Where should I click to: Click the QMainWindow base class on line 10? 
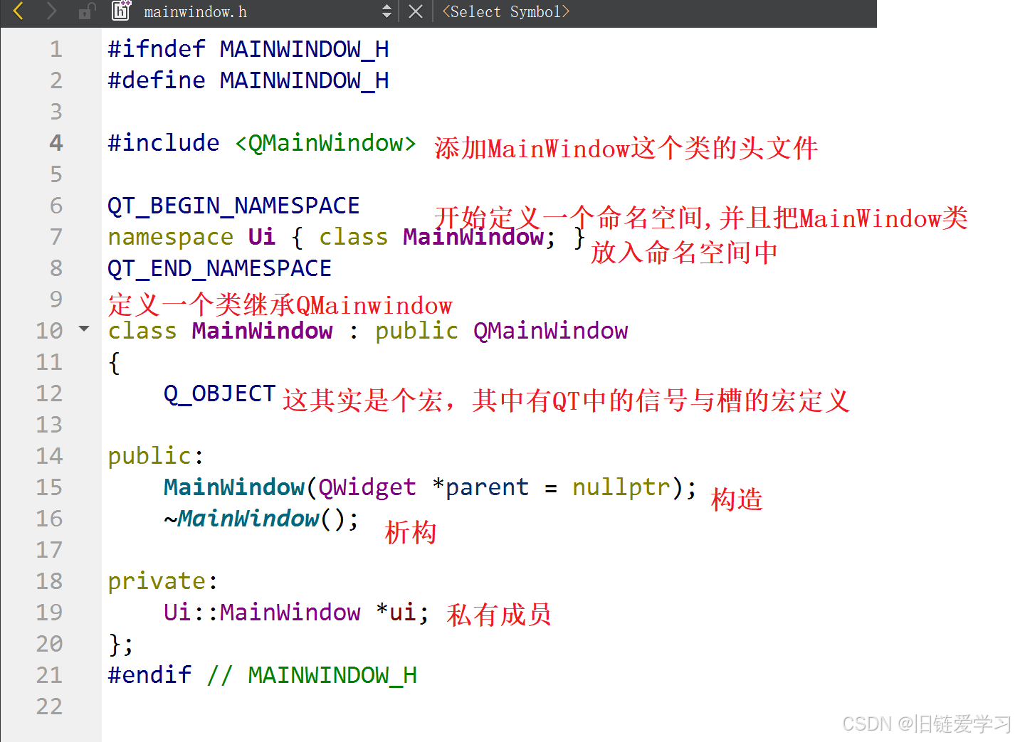[x=551, y=331]
